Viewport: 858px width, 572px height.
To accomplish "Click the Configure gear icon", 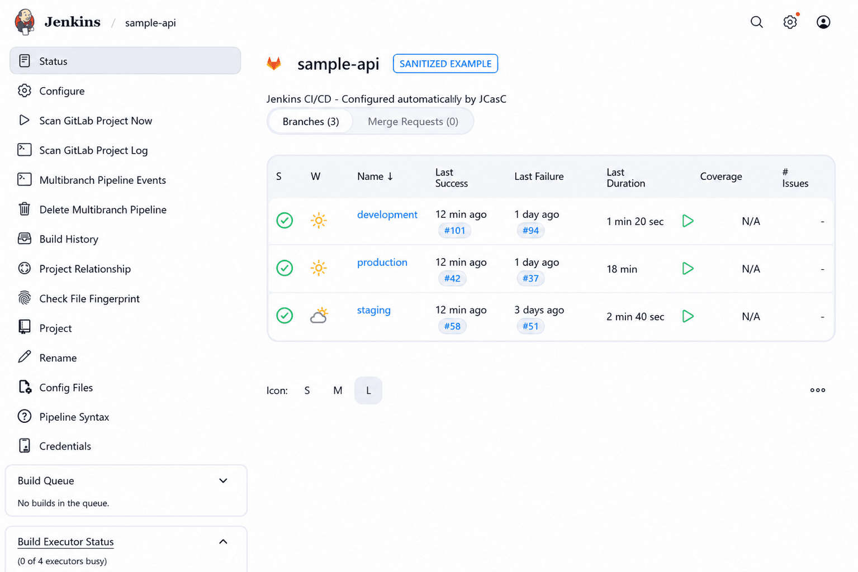I will [25, 90].
